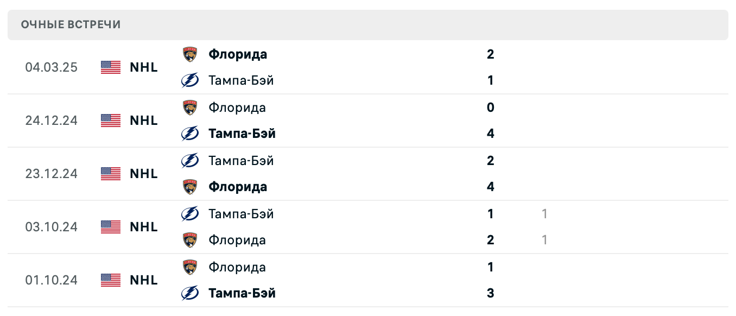The height and width of the screenshot is (316, 736).
Task: Select the Tampa Bay Lightning logo in the top row
Action: [x=189, y=80]
